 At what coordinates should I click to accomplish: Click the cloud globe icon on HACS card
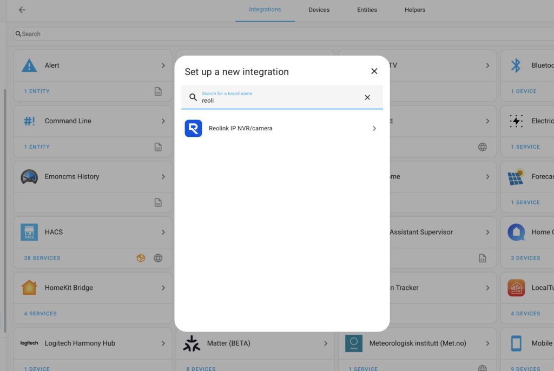158,258
